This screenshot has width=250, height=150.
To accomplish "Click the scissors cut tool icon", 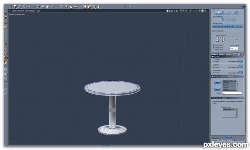I will pos(29,7).
